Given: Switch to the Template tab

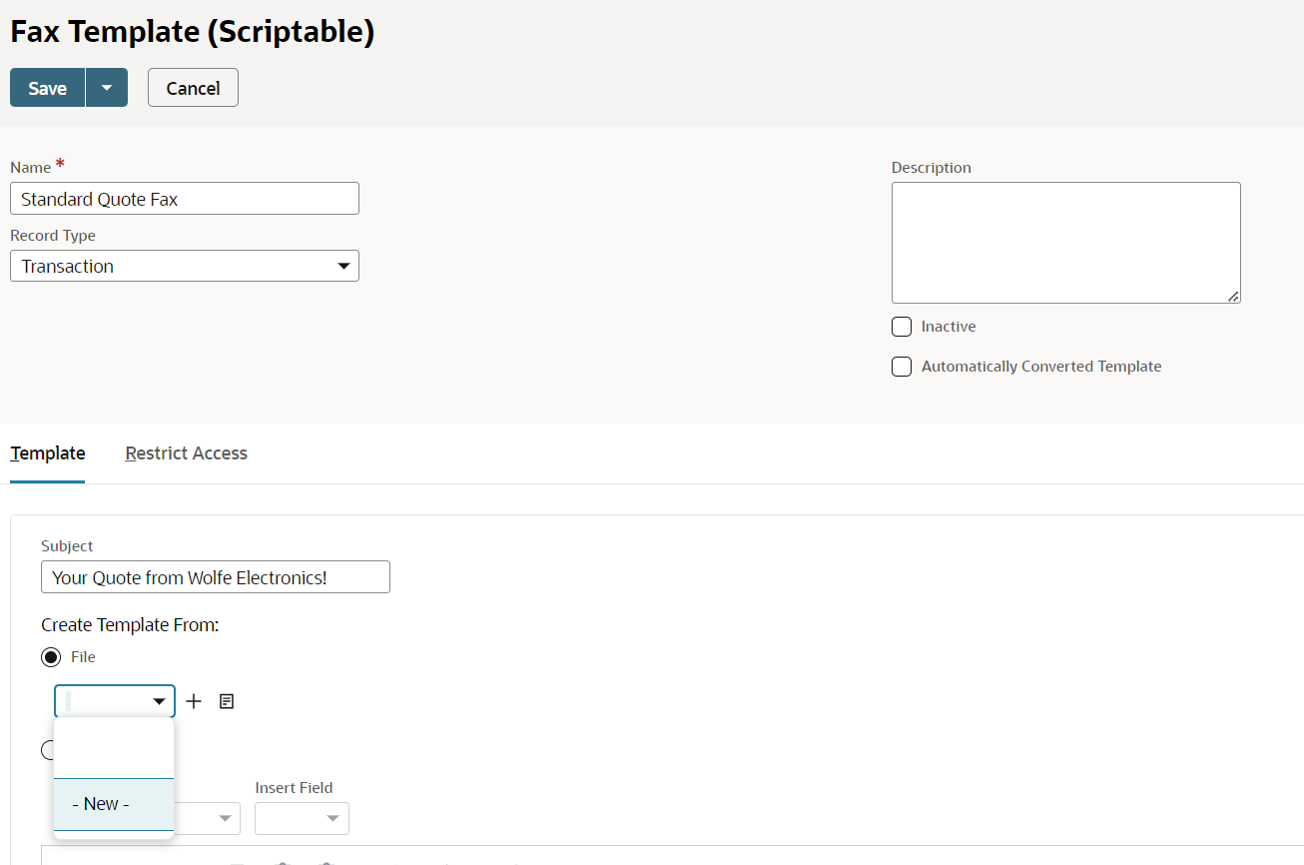Looking at the screenshot, I should pos(48,453).
